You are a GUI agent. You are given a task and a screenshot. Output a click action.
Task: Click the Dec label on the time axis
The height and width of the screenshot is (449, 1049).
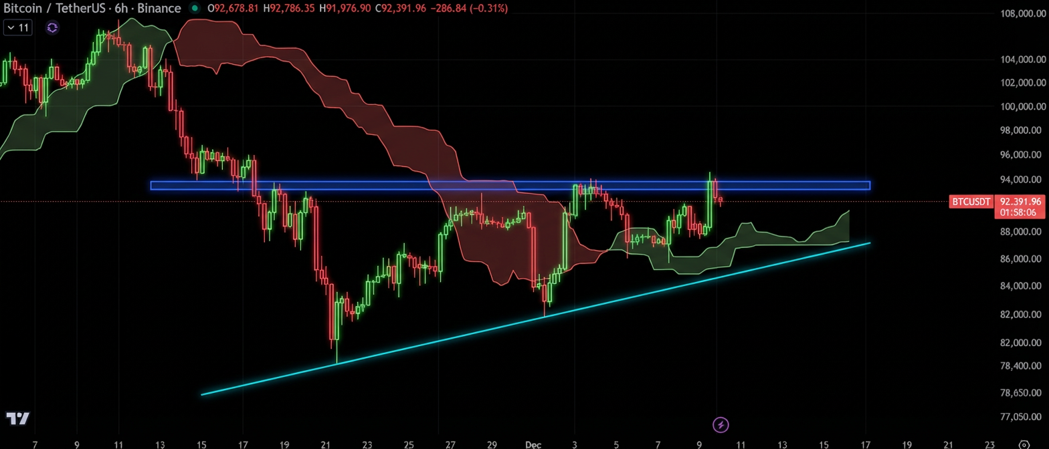pos(533,444)
